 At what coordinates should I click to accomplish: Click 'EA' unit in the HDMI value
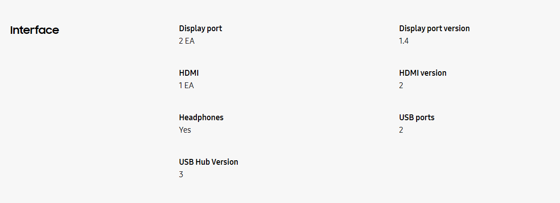pyautogui.click(x=189, y=85)
